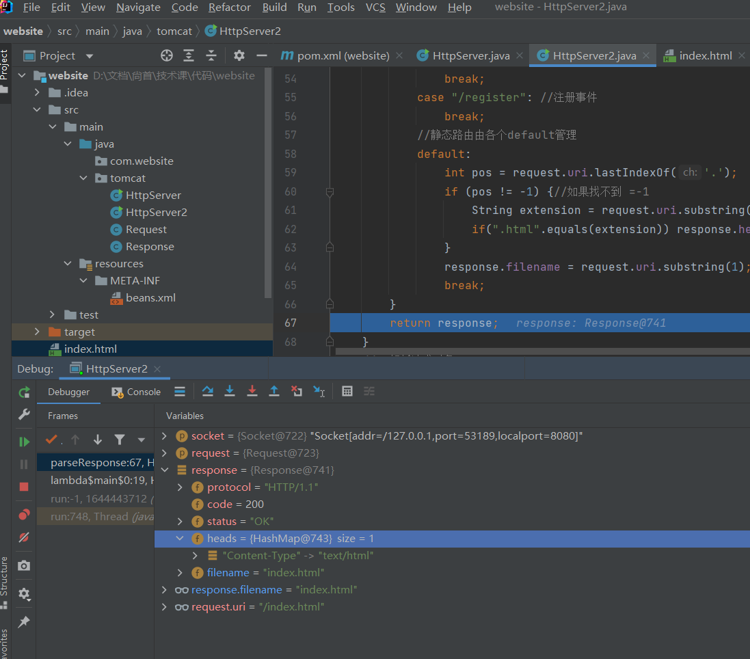The width and height of the screenshot is (750, 659).
Task: Expand the socket variable node
Action: (164, 436)
